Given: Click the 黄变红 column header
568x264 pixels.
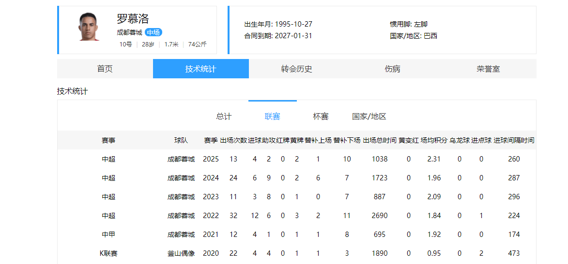Looking at the screenshot, I should pos(409,140).
